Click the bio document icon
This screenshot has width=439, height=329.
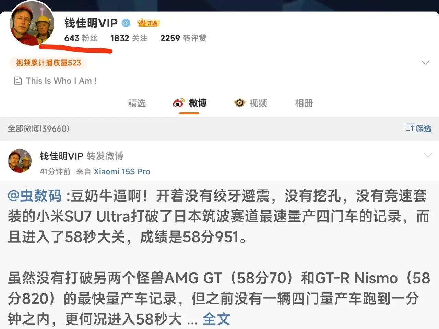pos(18,81)
